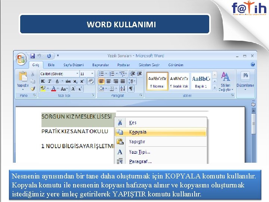Image resolution: width=269 pixels, height=202 pixels.
Task: Increase paragraph indent
Action: pyautogui.click(x=139, y=74)
